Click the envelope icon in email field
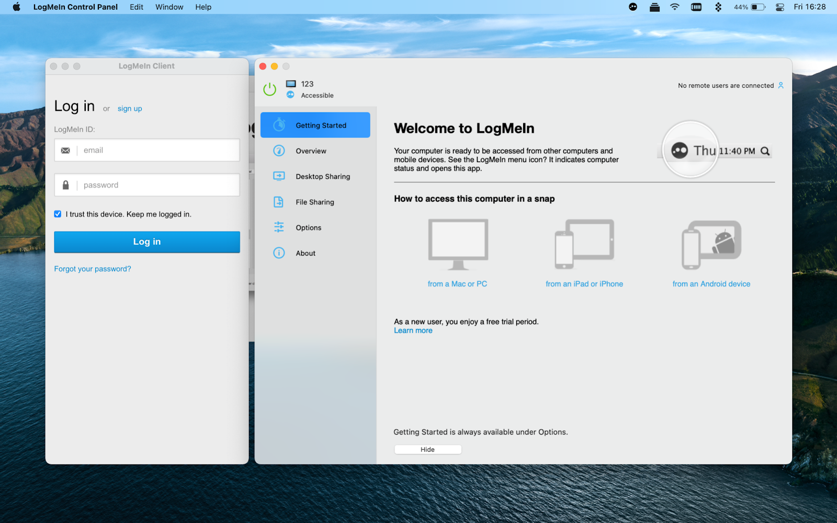Viewport: 837px width, 523px height. (x=65, y=151)
